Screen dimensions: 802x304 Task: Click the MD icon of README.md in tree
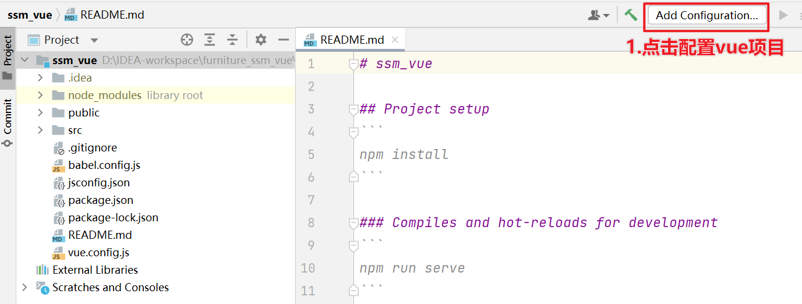pyautogui.click(x=58, y=235)
